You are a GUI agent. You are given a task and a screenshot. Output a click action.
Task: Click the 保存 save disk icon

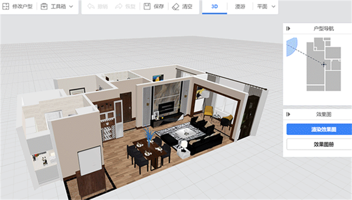[x=147, y=7]
